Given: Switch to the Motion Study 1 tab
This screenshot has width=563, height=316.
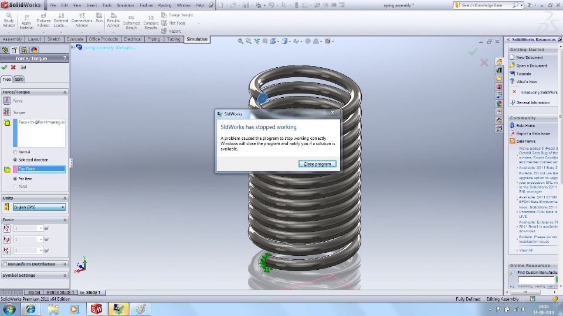Looking at the screenshot, I should (x=59, y=293).
